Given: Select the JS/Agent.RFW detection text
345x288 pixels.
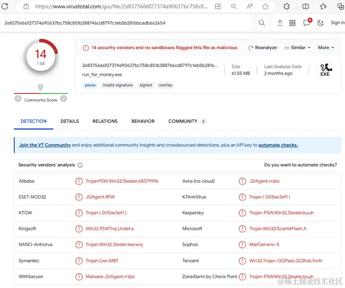Looking at the screenshot, I should [100, 197].
